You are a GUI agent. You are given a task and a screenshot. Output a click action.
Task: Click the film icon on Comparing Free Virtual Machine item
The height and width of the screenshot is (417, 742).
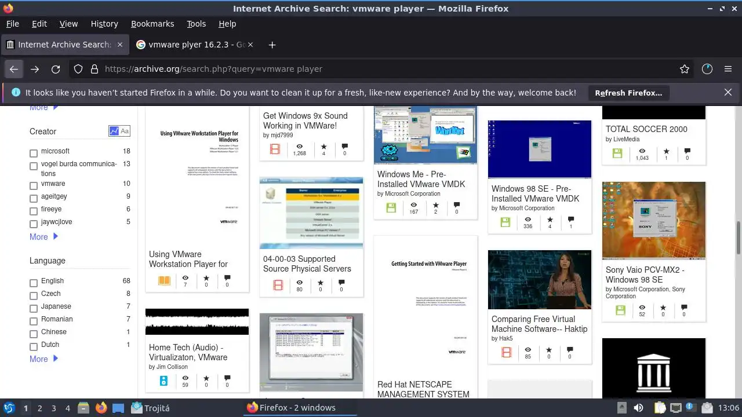(x=506, y=352)
